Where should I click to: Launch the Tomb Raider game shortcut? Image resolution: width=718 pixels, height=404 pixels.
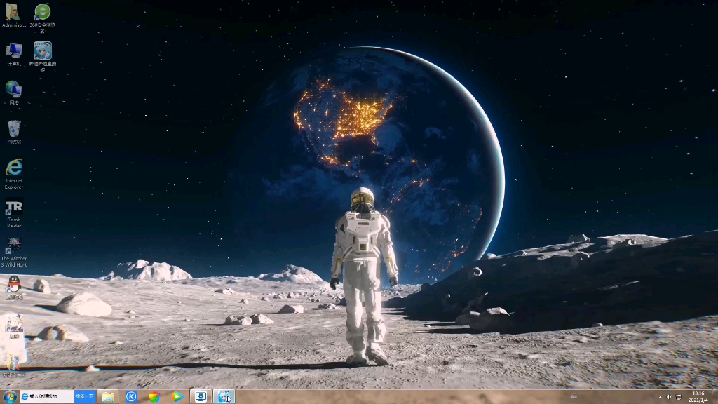(14, 213)
